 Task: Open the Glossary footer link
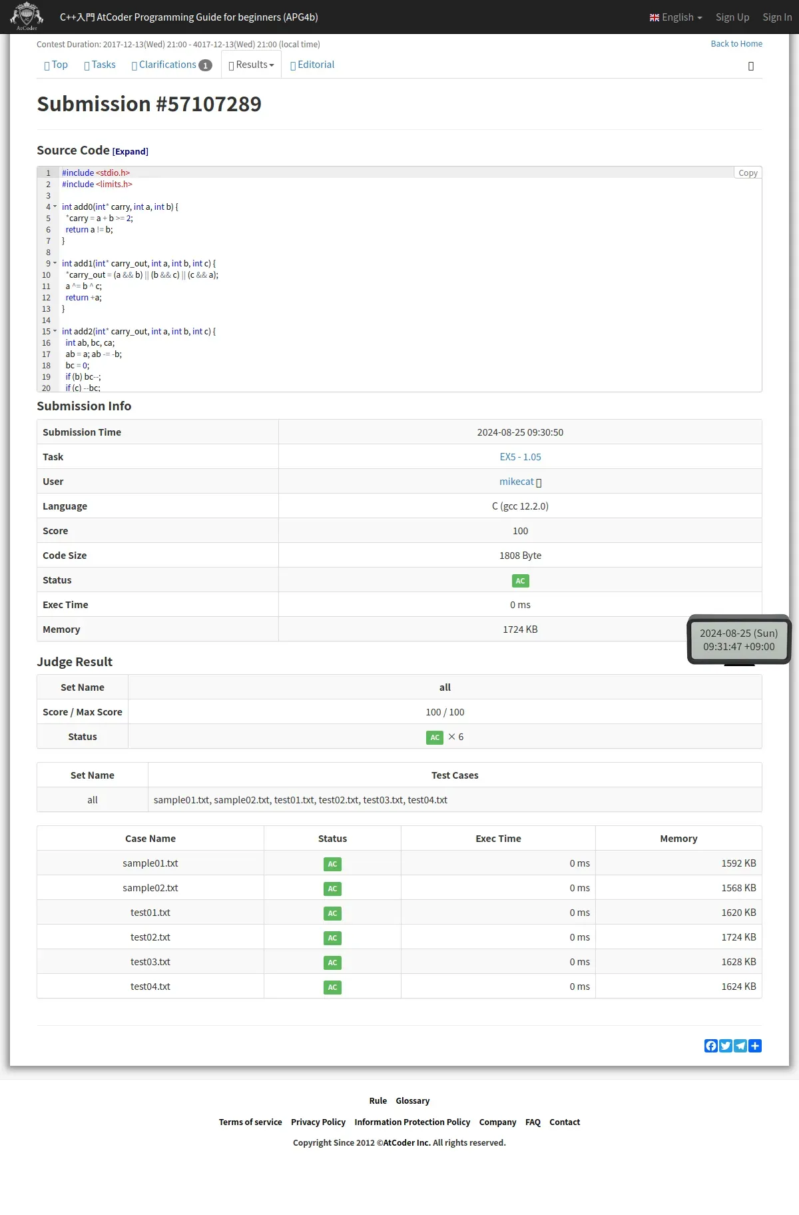pyautogui.click(x=413, y=1101)
